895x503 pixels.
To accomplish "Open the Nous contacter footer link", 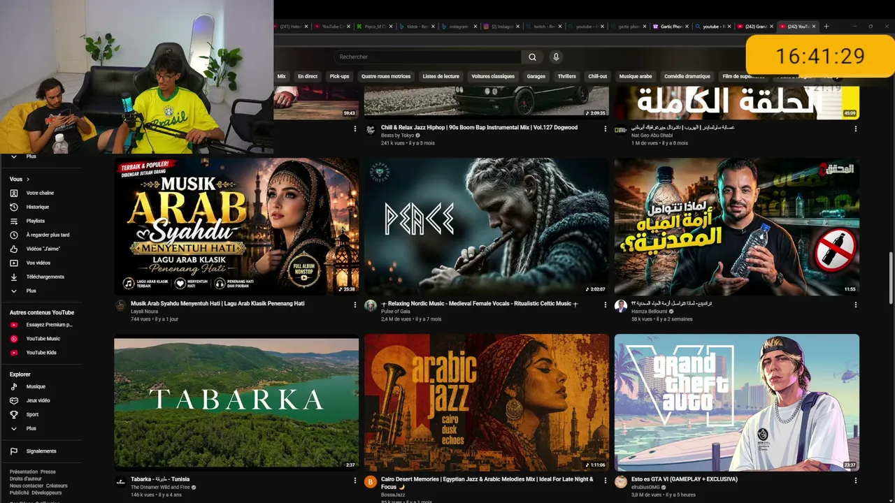I will [x=27, y=486].
